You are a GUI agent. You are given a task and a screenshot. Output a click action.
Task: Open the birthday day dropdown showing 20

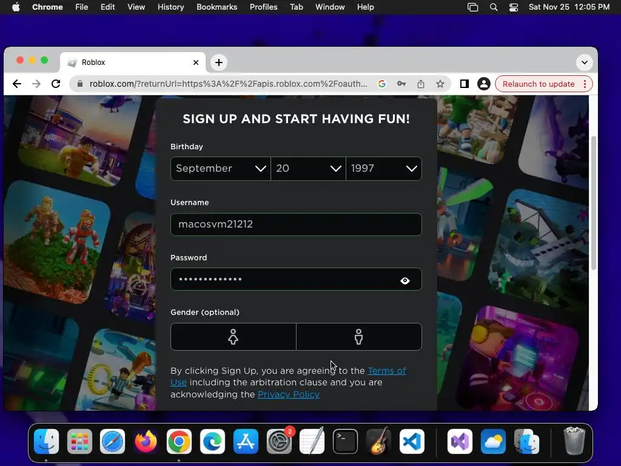point(308,169)
